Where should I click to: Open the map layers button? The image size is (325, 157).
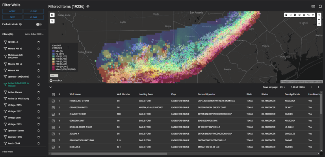point(52,15)
